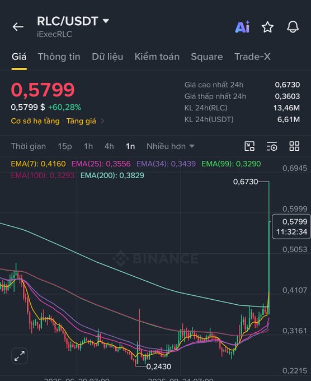Select the 4h timeframe
The width and height of the screenshot is (311, 381).
pyautogui.click(x=109, y=146)
